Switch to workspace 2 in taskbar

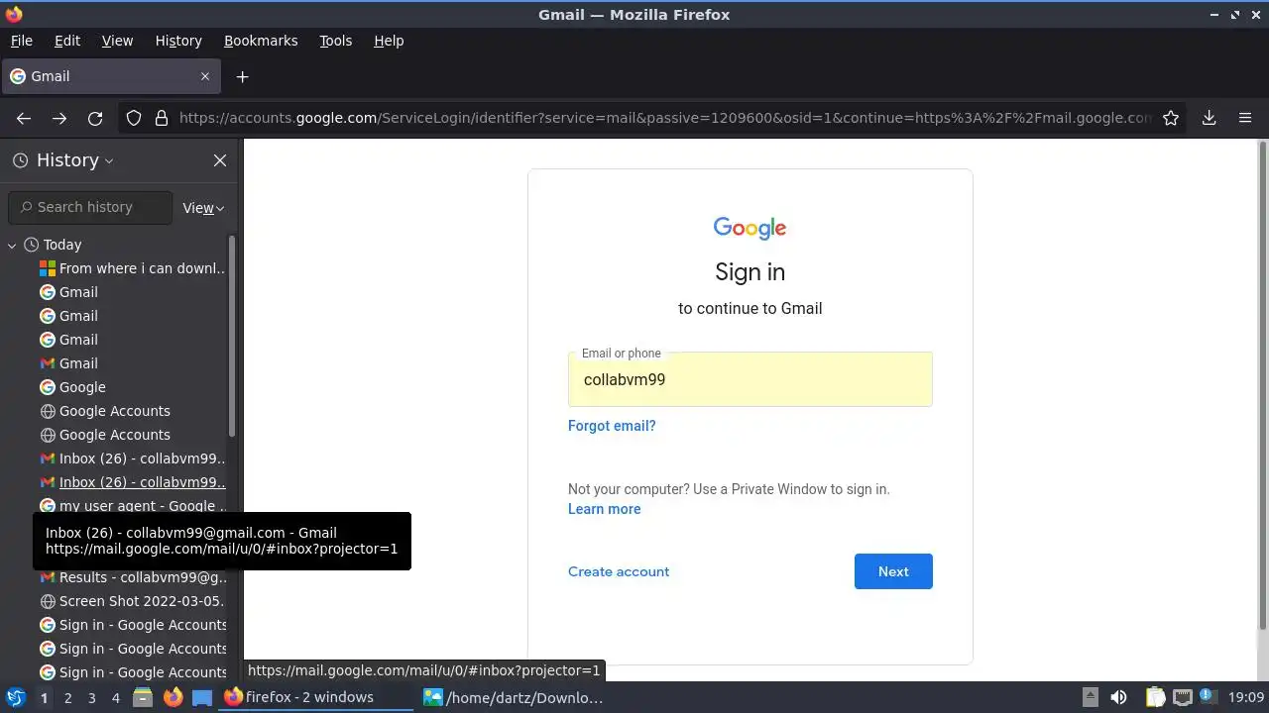pyautogui.click(x=67, y=697)
